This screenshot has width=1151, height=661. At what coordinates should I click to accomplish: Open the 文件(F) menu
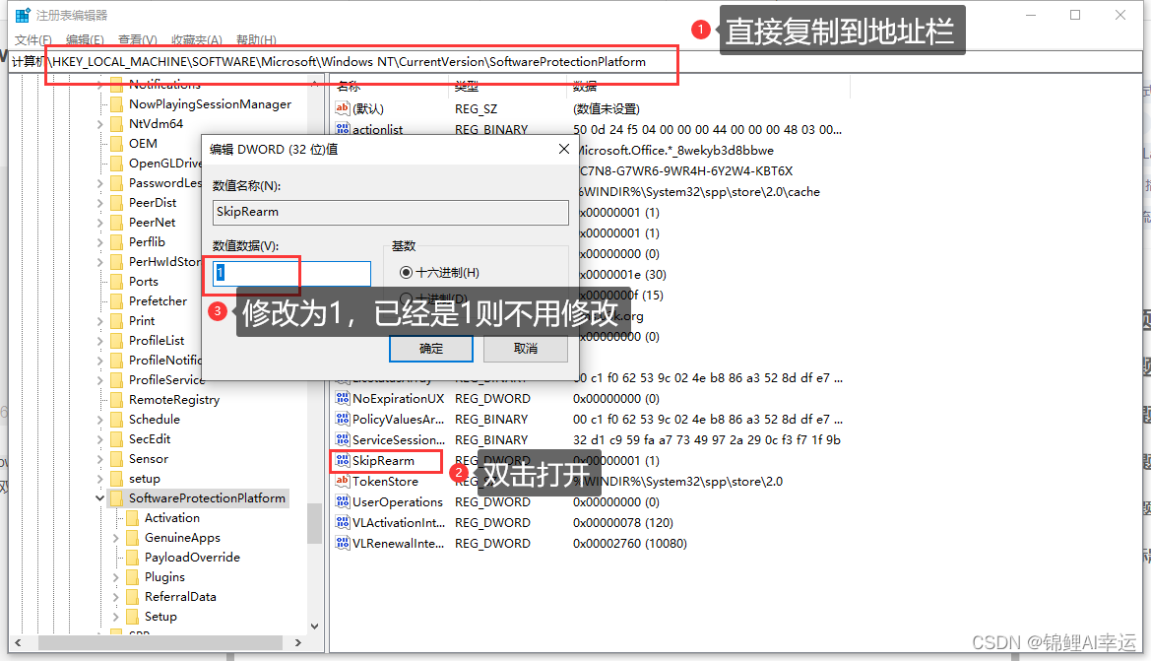33,39
